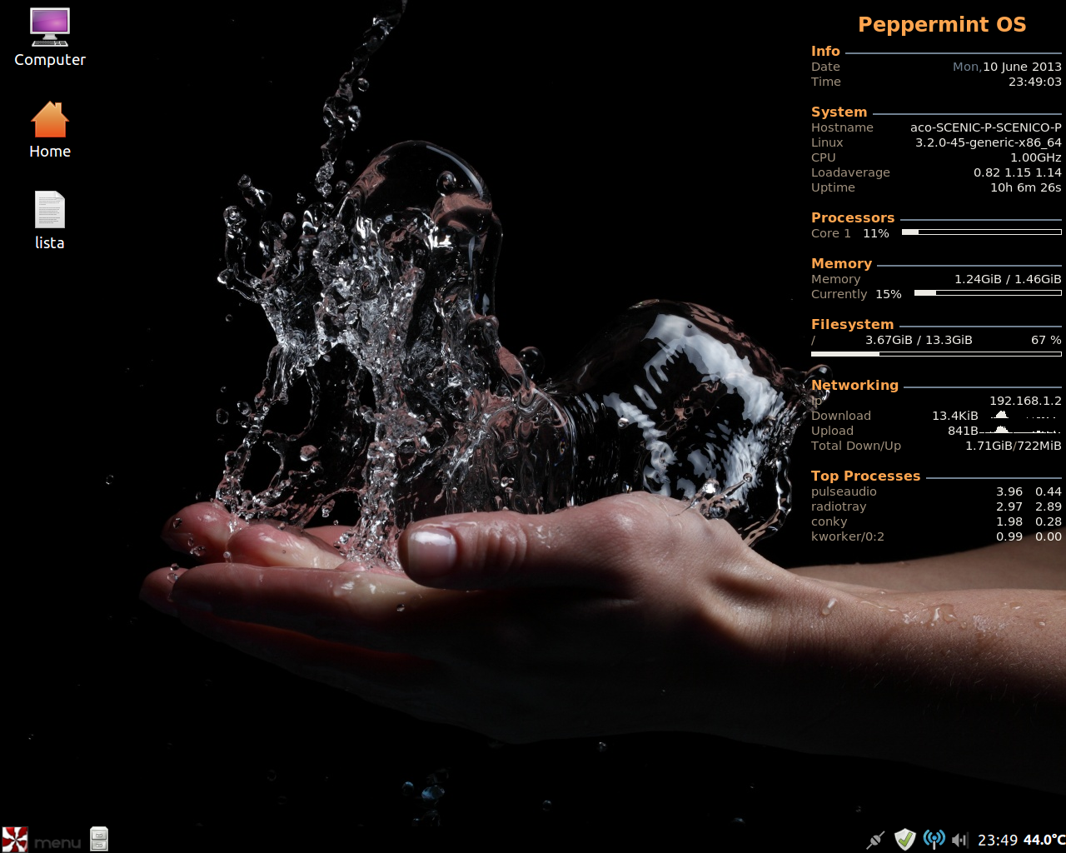Image resolution: width=1066 pixels, height=853 pixels.
Task: Click the disk usage 3.67GiB / 13.3GiB
Action: click(x=919, y=340)
